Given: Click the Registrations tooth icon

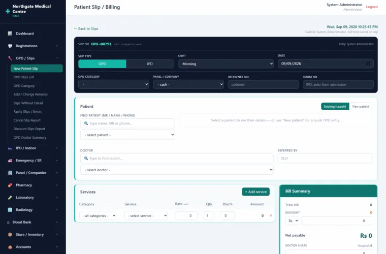Looking at the screenshot, I should pyautogui.click(x=10, y=46).
